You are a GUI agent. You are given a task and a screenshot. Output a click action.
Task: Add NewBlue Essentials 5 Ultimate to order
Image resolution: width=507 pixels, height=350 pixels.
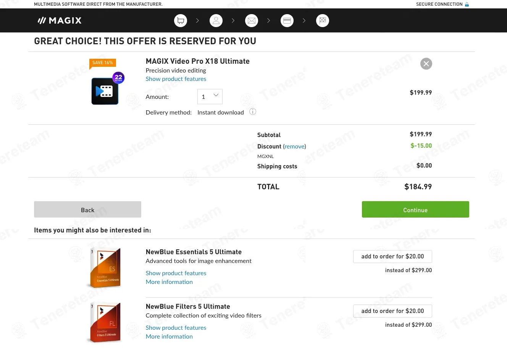pos(392,256)
